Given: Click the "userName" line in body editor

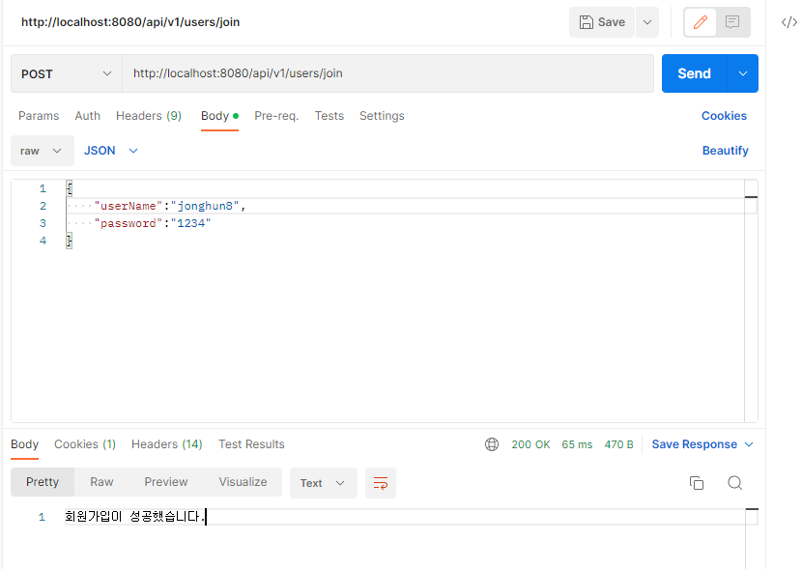Looking at the screenshot, I should click(x=170, y=206).
